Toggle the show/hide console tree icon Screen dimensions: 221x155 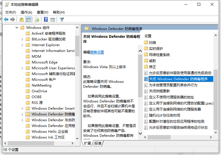[28, 20]
